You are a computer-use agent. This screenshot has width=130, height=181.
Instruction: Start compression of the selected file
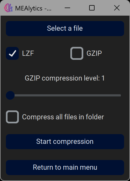pos(65,142)
